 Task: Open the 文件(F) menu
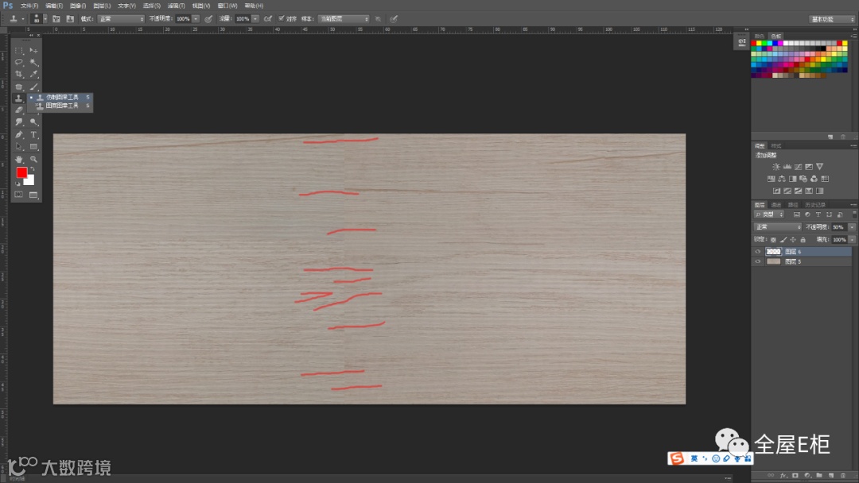29,6
